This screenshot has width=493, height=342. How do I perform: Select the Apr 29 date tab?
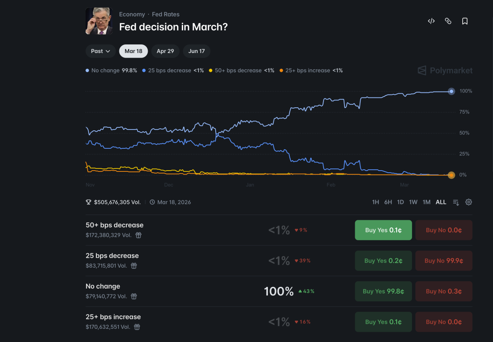[165, 51]
